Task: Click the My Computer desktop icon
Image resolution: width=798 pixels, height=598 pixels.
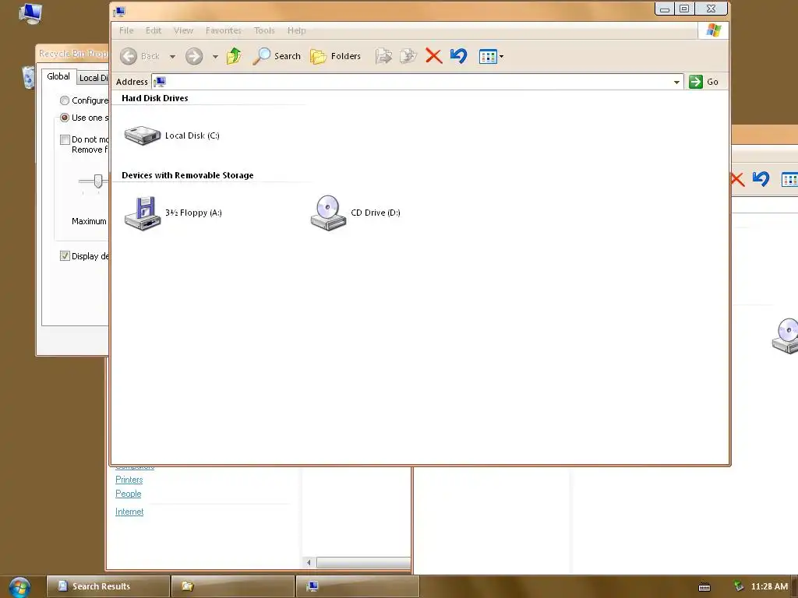Action: 30,13
